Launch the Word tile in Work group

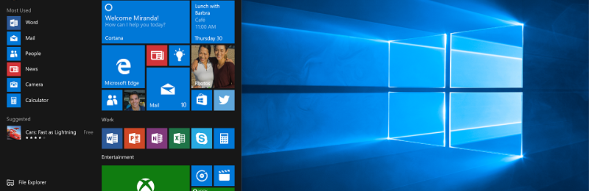pos(112,138)
